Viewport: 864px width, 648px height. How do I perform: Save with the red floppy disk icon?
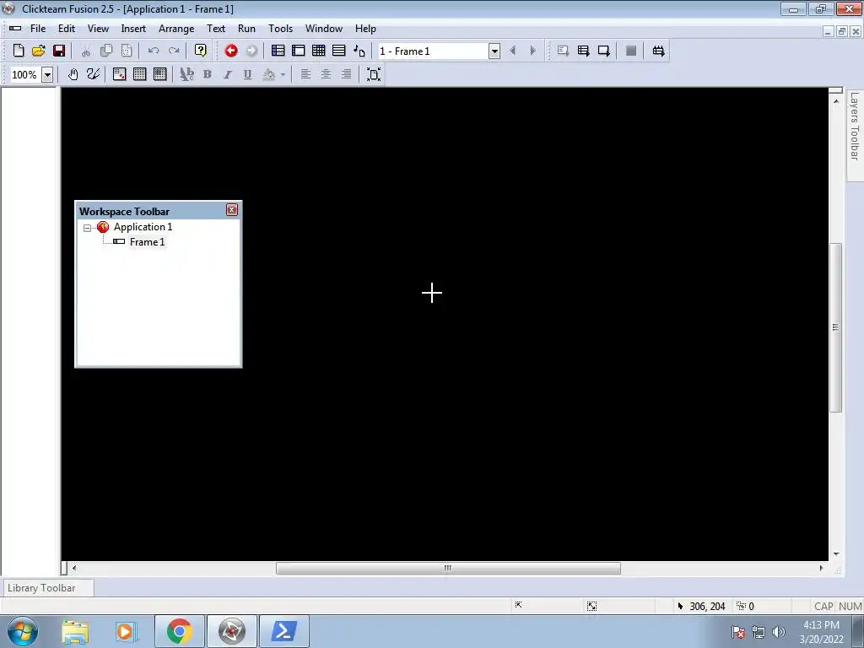(x=59, y=51)
